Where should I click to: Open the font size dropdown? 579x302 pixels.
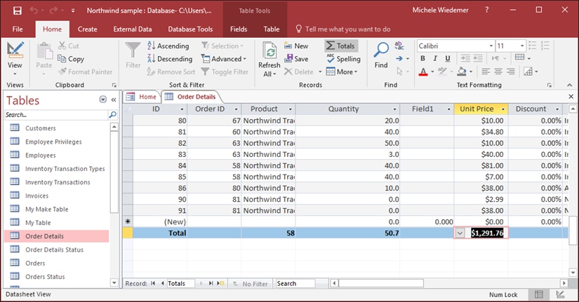(522, 46)
